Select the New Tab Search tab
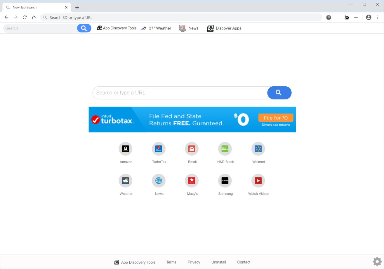This screenshot has height=269, width=384. (37, 7)
